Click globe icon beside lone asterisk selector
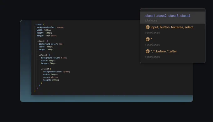The image size is (213, 122). (x=148, y=39)
